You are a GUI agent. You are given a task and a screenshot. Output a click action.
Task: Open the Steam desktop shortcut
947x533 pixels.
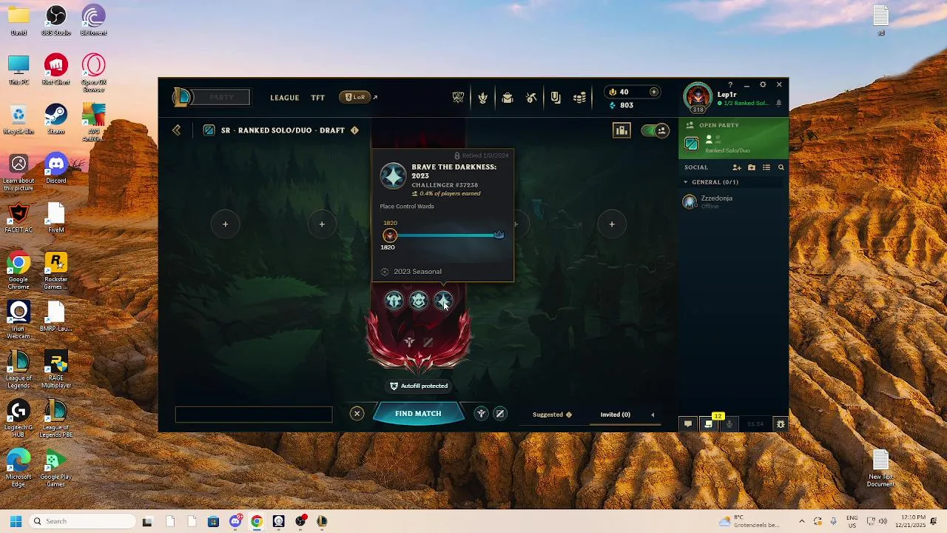(56, 119)
